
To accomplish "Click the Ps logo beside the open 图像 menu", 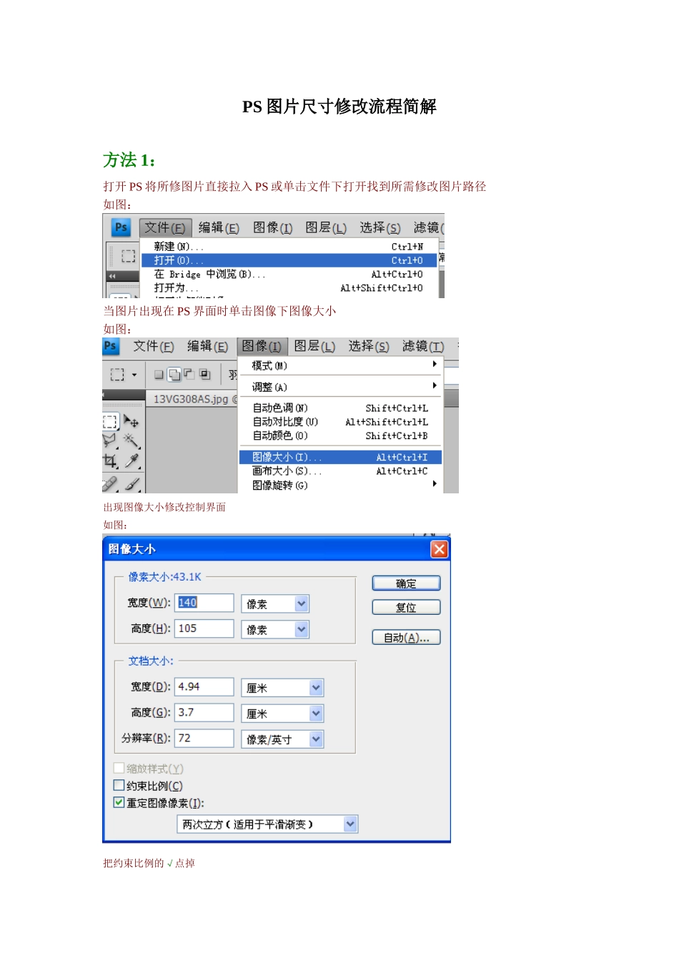I will tap(110, 346).
